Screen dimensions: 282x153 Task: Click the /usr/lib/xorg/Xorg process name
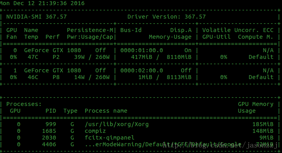pyautogui.click(x=117, y=124)
